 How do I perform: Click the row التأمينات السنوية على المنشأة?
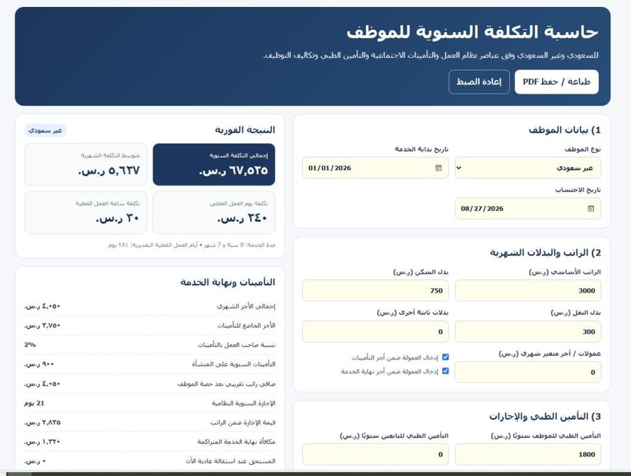click(150, 364)
